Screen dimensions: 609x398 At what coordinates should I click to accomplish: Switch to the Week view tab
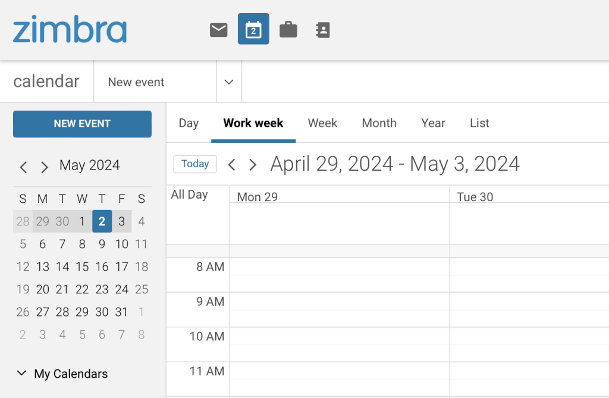(x=322, y=123)
